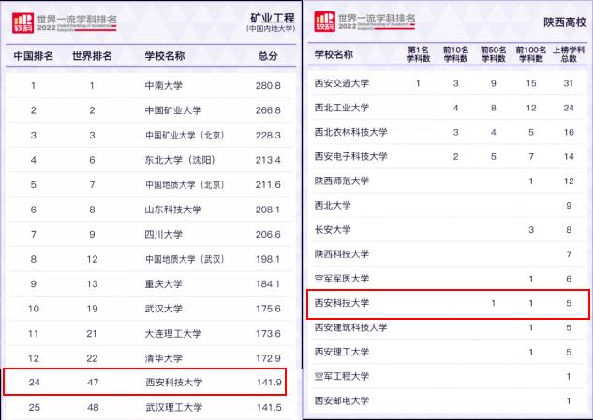Click highlighted 西安科技大学 in the Shaanxi table
Screen dimensions: 593x420
pyautogui.click(x=342, y=303)
